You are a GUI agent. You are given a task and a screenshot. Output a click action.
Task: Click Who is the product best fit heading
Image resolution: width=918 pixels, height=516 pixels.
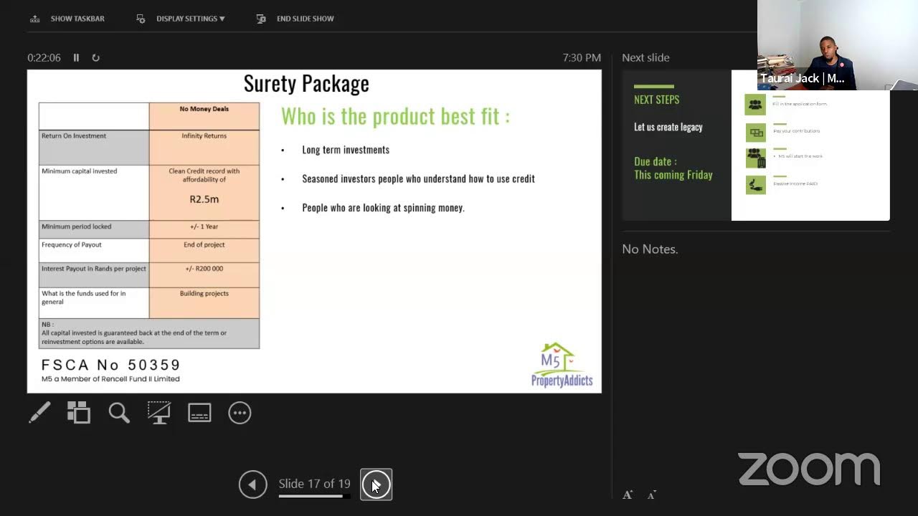[x=395, y=116]
